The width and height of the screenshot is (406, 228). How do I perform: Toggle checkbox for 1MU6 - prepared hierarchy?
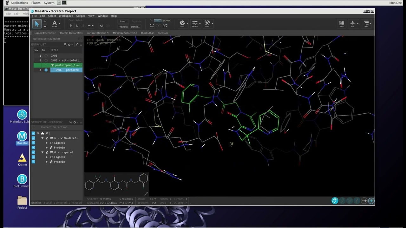click(33, 152)
